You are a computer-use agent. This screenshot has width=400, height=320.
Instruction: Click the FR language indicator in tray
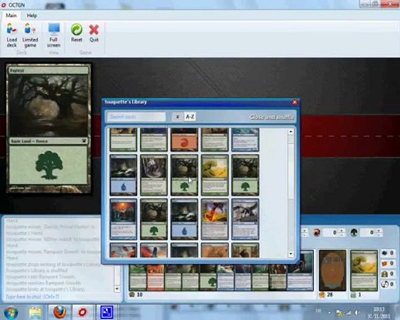[x=318, y=311]
